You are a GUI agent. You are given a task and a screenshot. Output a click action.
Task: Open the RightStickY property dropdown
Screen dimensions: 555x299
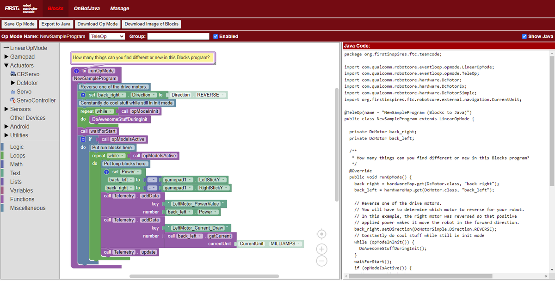point(214,188)
